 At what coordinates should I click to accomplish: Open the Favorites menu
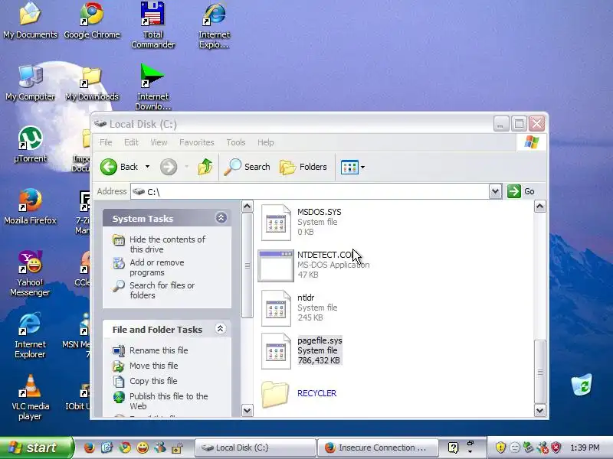[x=197, y=142]
